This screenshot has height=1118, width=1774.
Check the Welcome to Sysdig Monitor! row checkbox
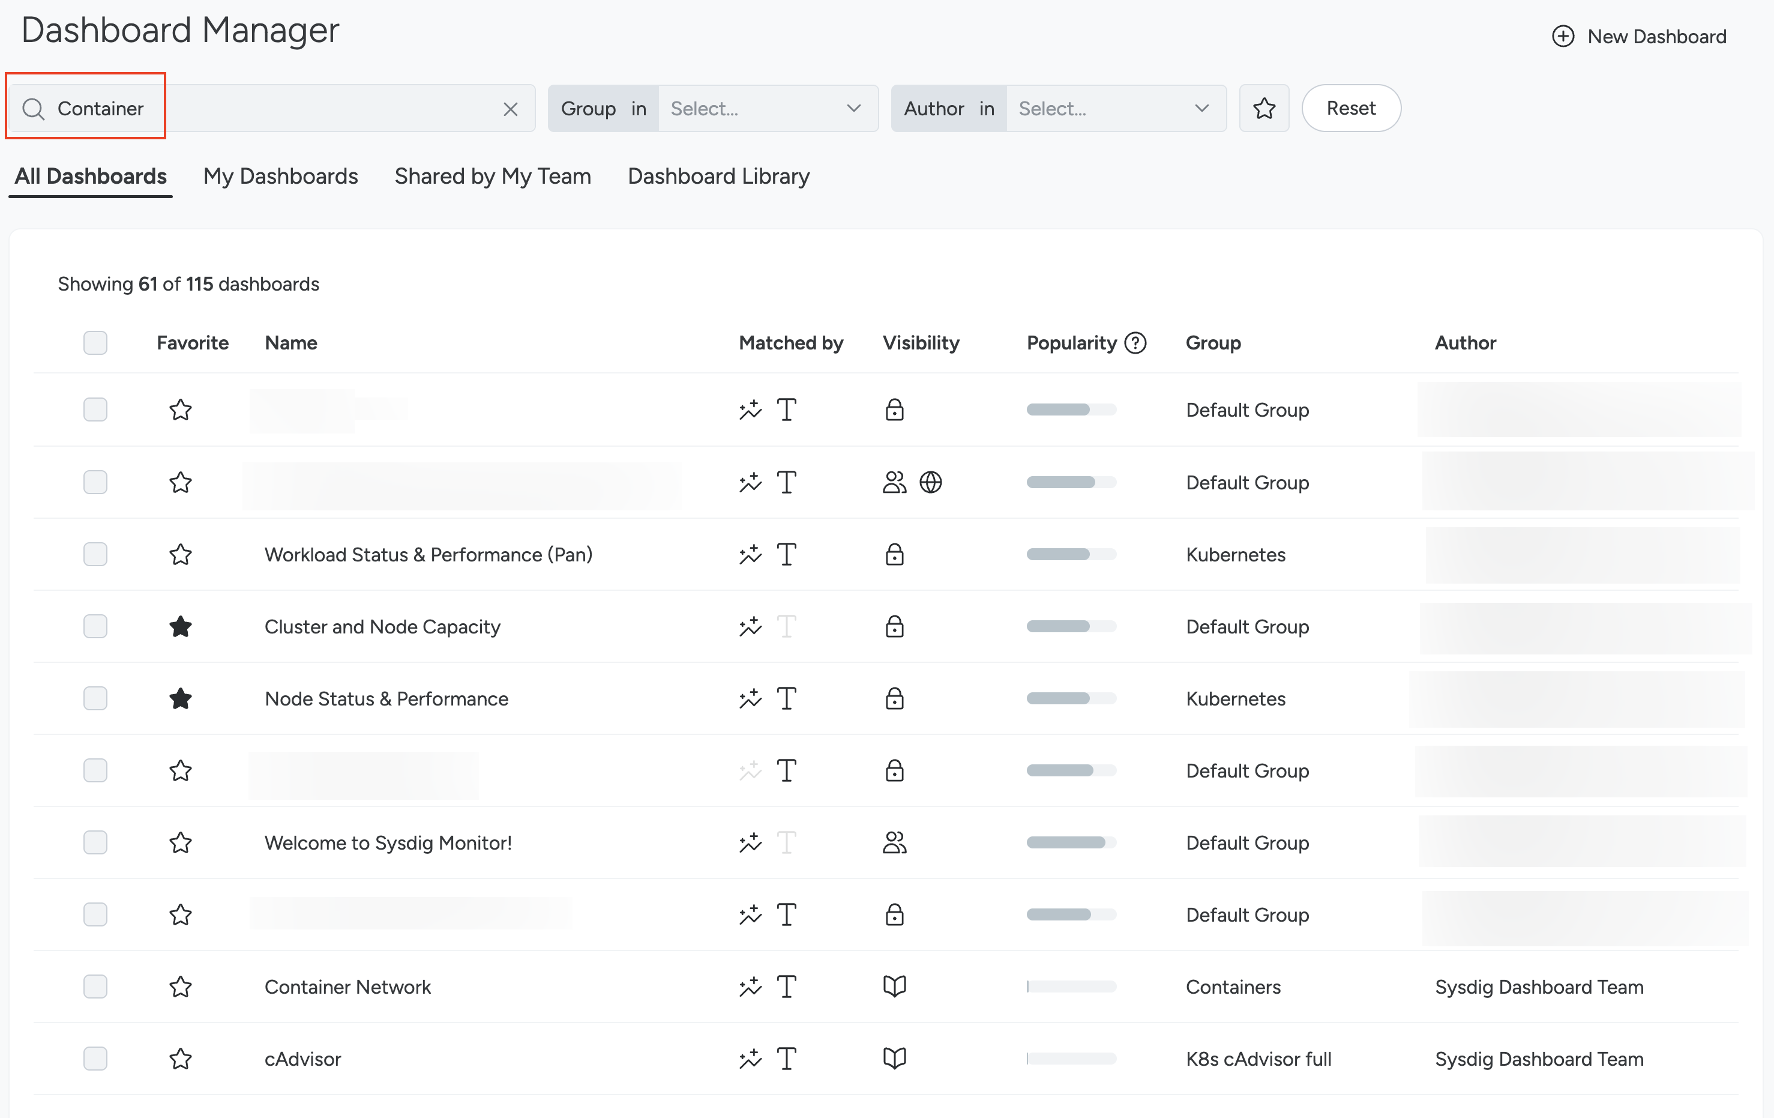[95, 842]
